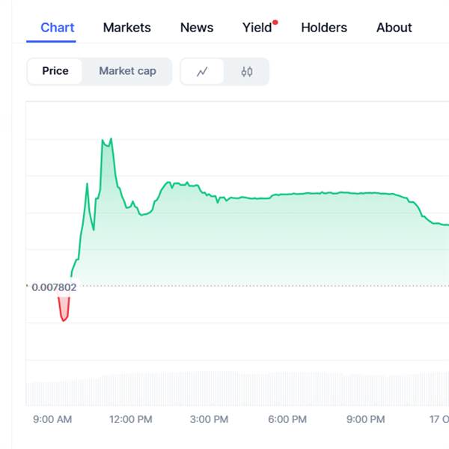Click the 9:00 AM time axis label

click(x=52, y=420)
